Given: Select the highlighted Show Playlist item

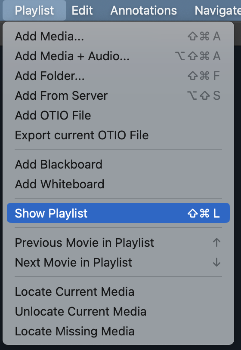Looking at the screenshot, I should 118,213.
